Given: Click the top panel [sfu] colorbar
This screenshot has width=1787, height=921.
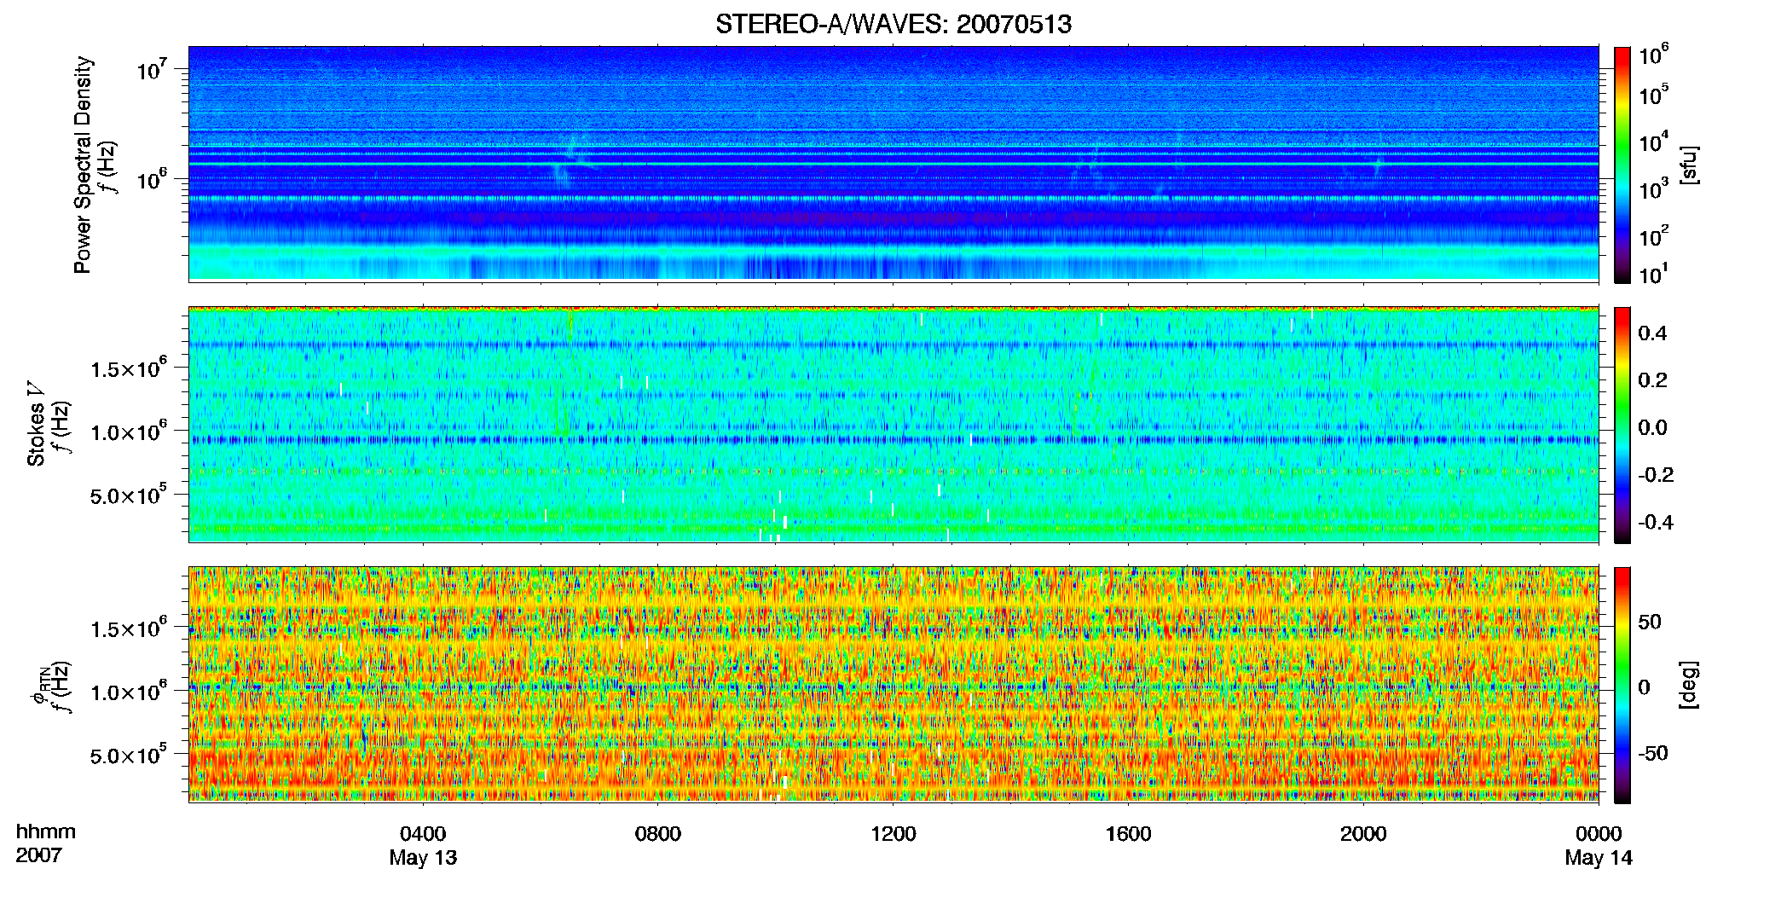Looking at the screenshot, I should (1622, 165).
